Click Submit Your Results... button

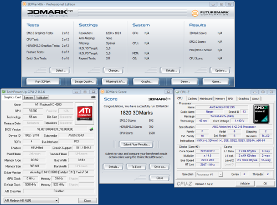136,144
